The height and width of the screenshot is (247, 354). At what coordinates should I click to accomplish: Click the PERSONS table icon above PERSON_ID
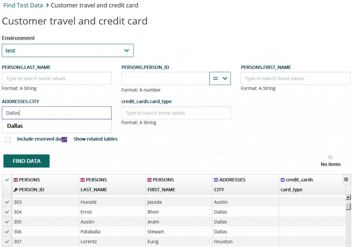pyautogui.click(x=16, y=180)
